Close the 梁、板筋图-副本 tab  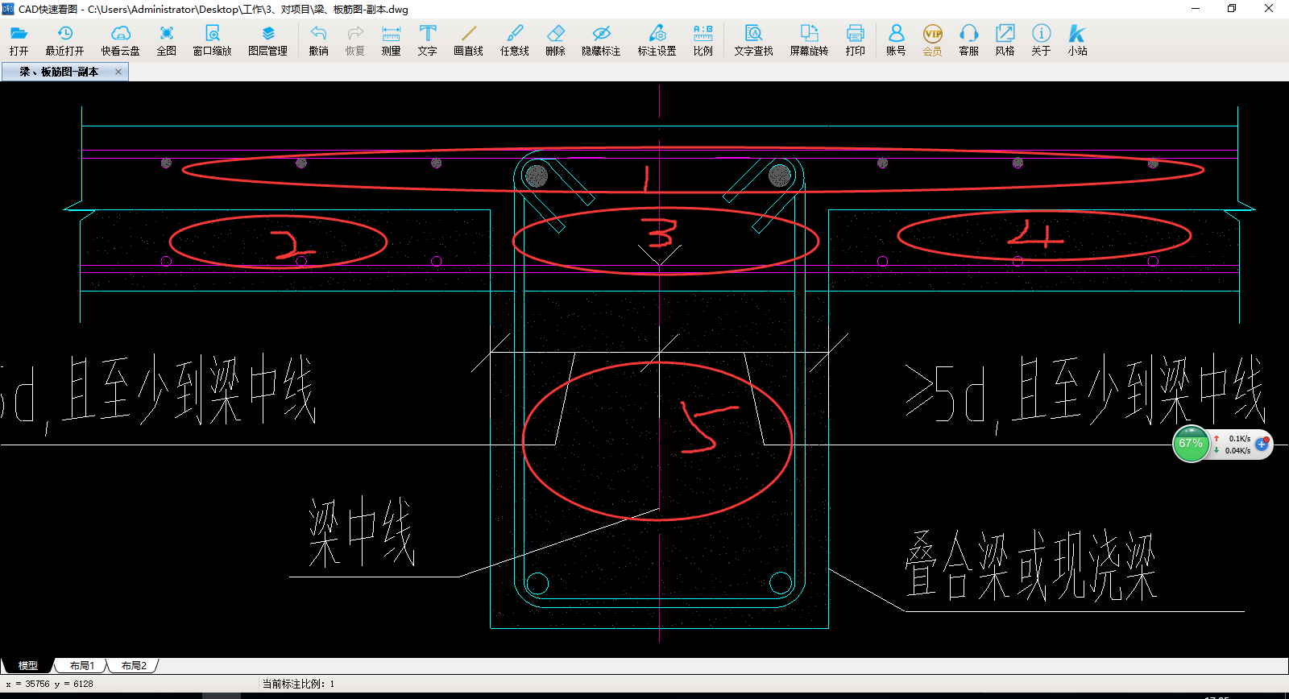118,72
